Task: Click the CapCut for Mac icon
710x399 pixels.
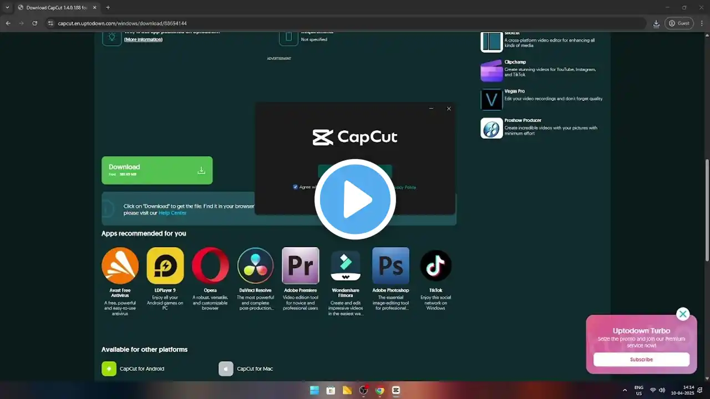Action: tap(226, 369)
